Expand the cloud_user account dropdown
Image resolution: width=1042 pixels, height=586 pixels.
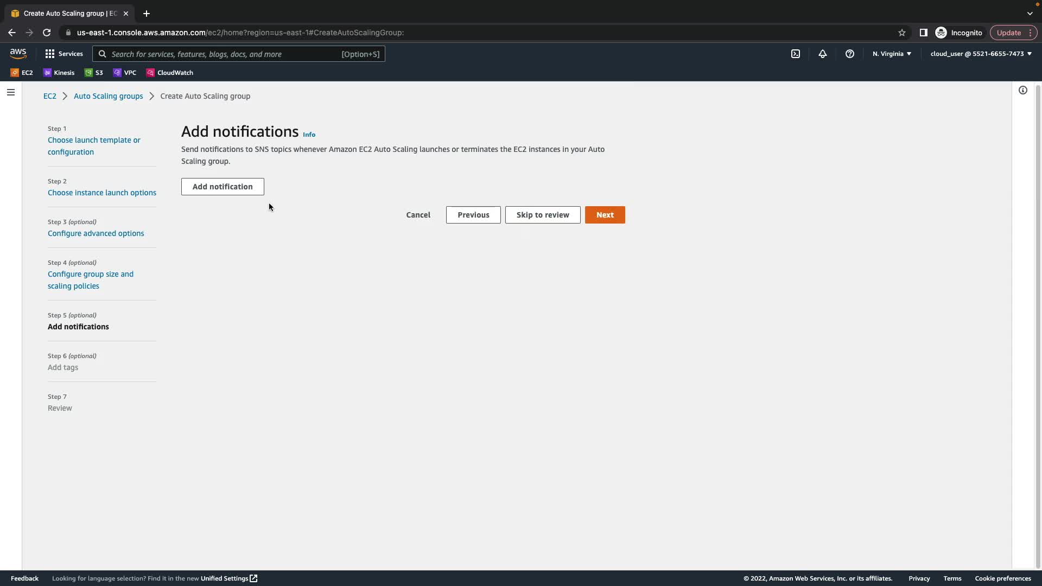click(980, 54)
